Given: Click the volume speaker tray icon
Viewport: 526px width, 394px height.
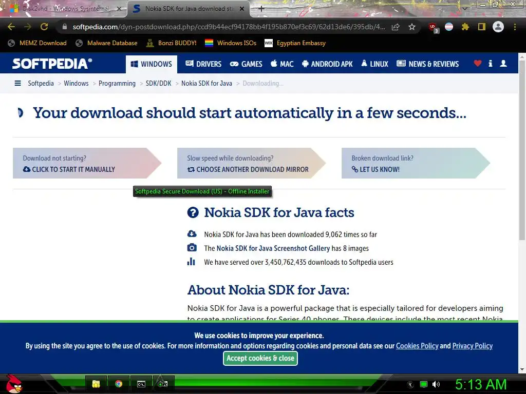Looking at the screenshot, I should tap(436, 384).
